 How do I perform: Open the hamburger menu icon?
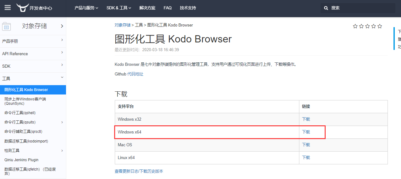[8, 8]
